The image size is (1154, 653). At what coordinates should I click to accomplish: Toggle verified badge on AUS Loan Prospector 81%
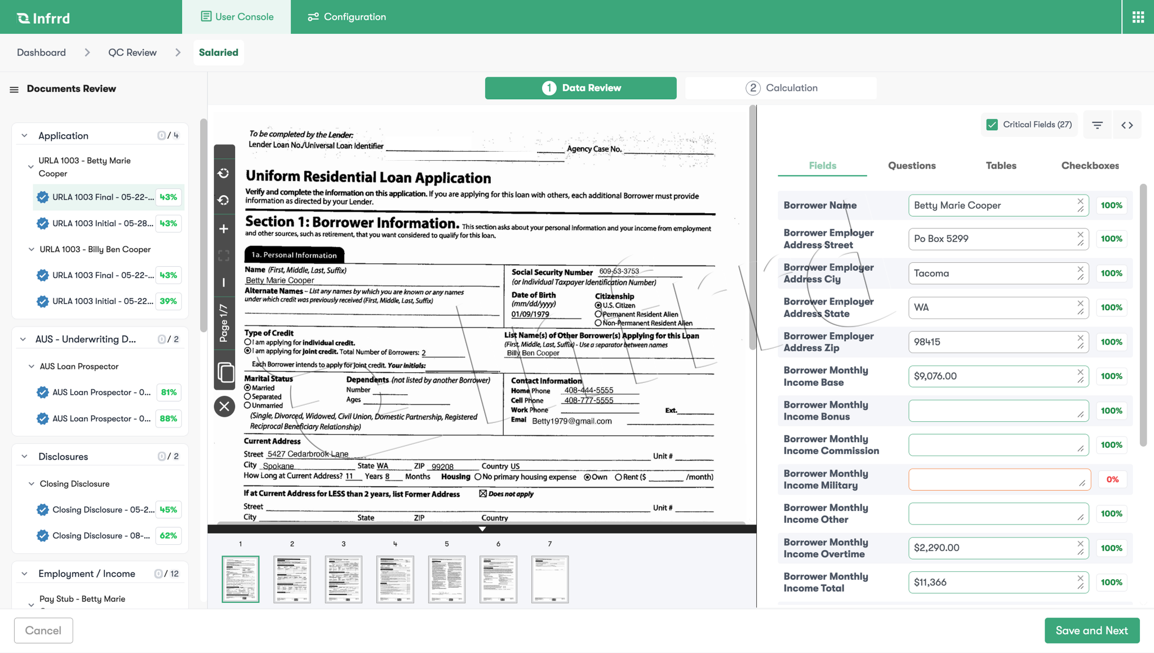tap(42, 392)
